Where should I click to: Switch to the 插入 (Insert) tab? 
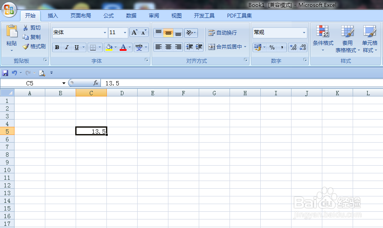pos(53,16)
